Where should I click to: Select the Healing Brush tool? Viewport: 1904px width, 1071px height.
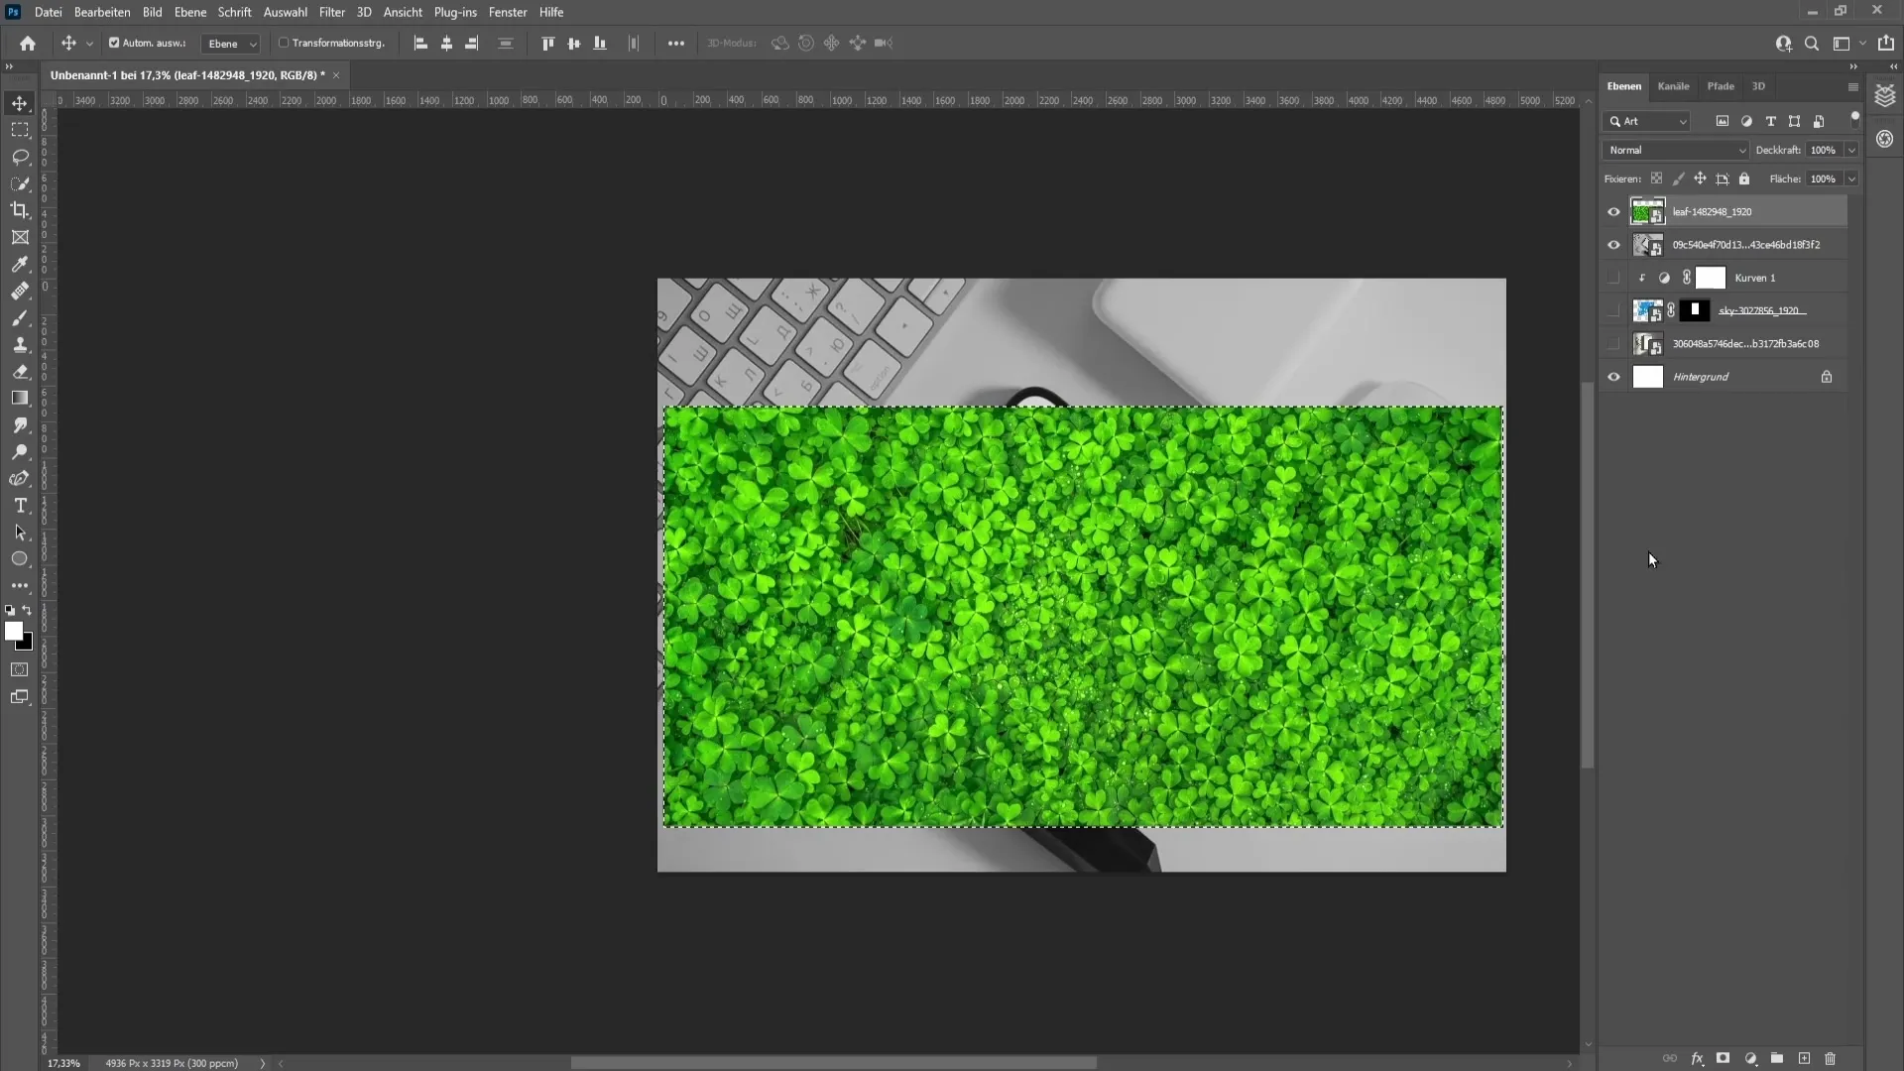click(x=20, y=291)
